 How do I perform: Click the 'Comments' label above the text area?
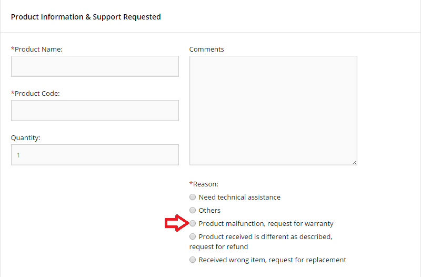[206, 49]
